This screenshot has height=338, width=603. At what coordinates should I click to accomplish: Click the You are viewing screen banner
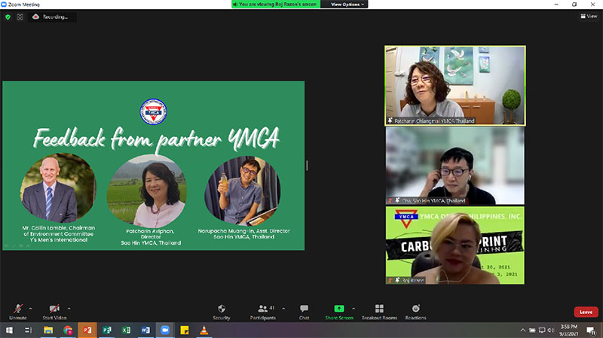click(276, 5)
